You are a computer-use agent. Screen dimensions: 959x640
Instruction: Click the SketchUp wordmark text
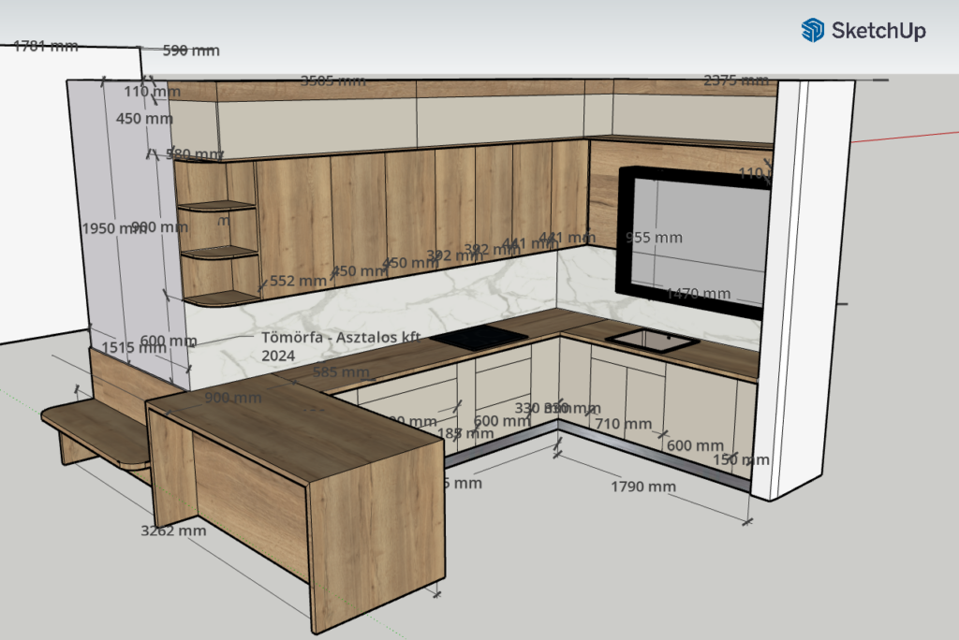tap(878, 31)
